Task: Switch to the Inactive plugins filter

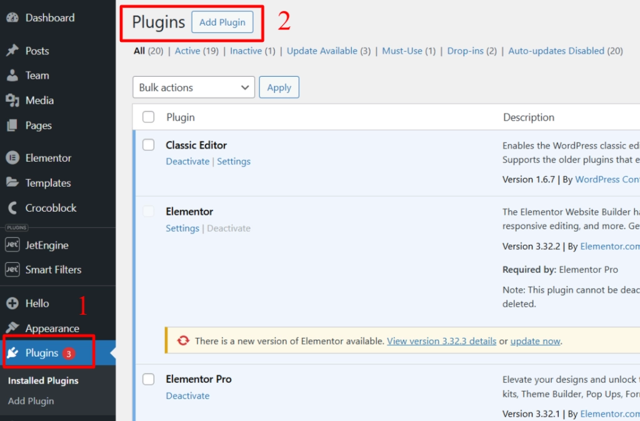Action: pyautogui.click(x=246, y=51)
